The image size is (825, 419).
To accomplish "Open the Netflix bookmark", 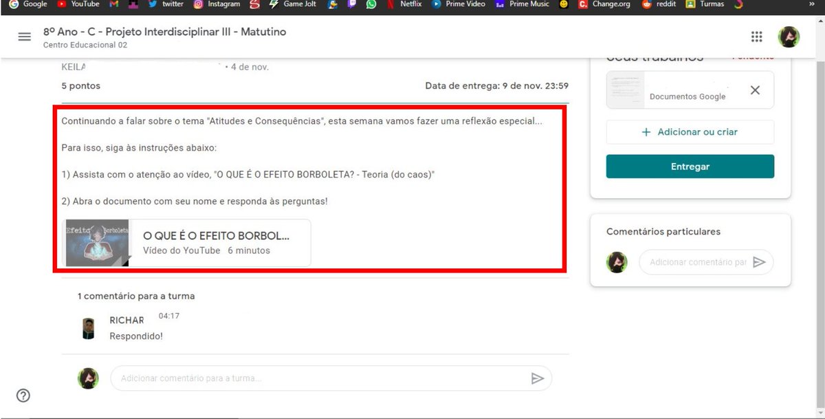I will pyautogui.click(x=404, y=4).
